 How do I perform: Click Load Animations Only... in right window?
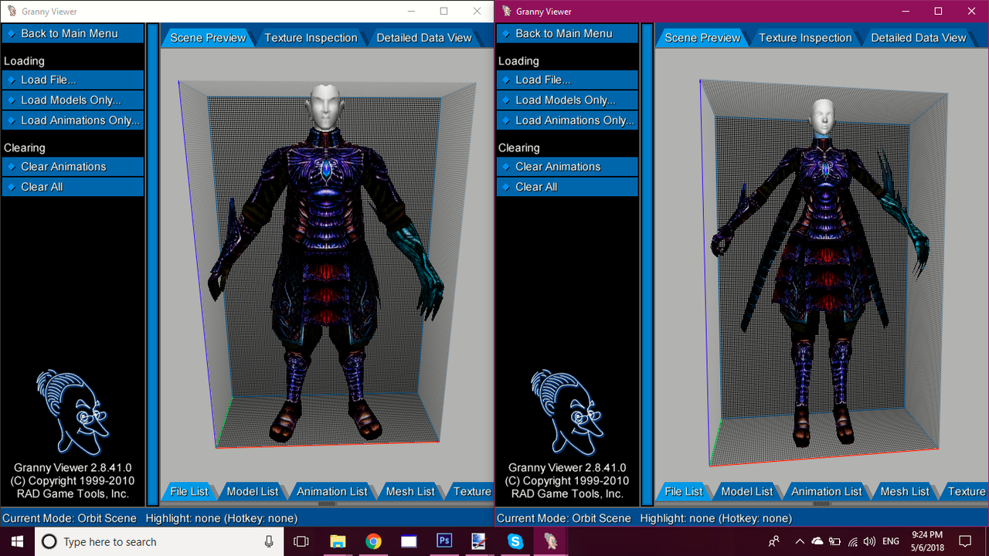pos(567,120)
